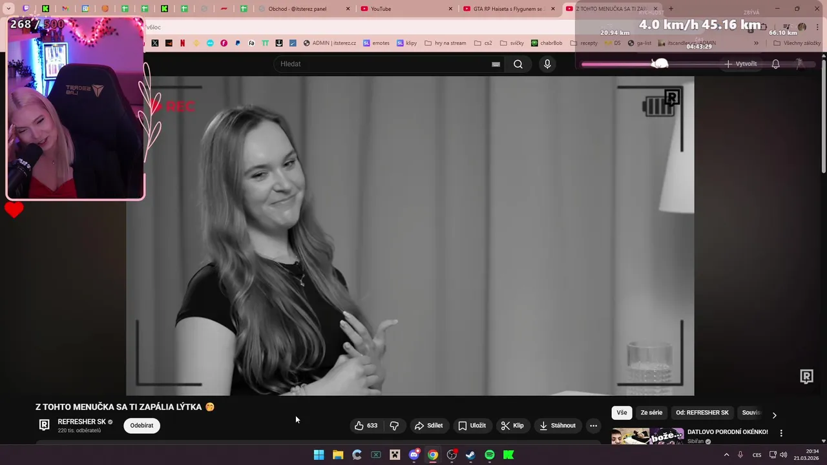Open the 'recepty' bookmark folder
The width and height of the screenshot is (827, 465).
[x=584, y=43]
